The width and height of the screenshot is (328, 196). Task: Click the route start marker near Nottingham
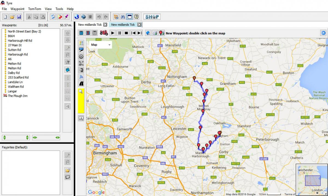tap(194, 78)
